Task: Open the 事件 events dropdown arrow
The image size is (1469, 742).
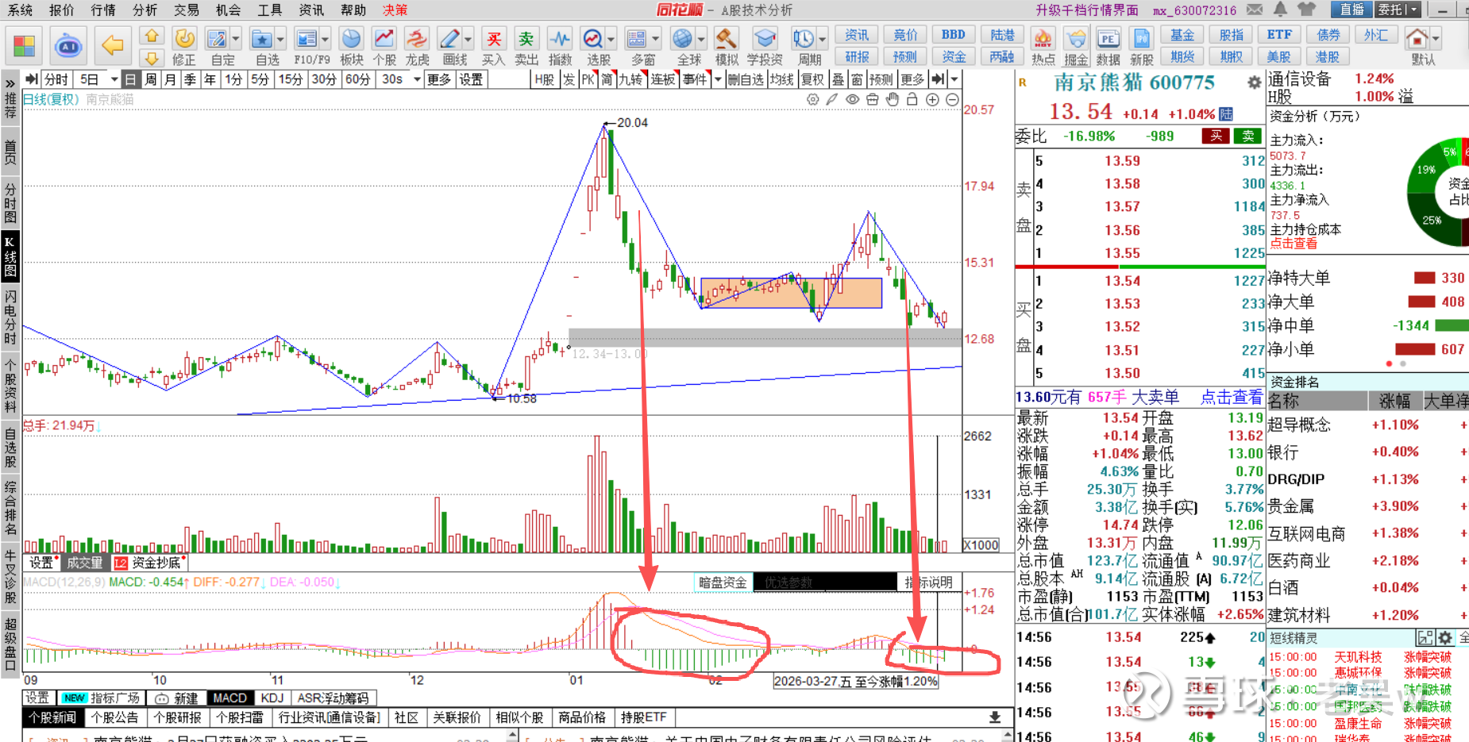Action: 718,79
